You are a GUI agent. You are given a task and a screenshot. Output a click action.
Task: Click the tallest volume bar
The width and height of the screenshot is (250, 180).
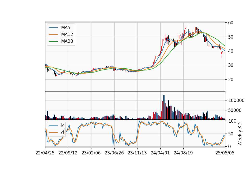(164, 107)
